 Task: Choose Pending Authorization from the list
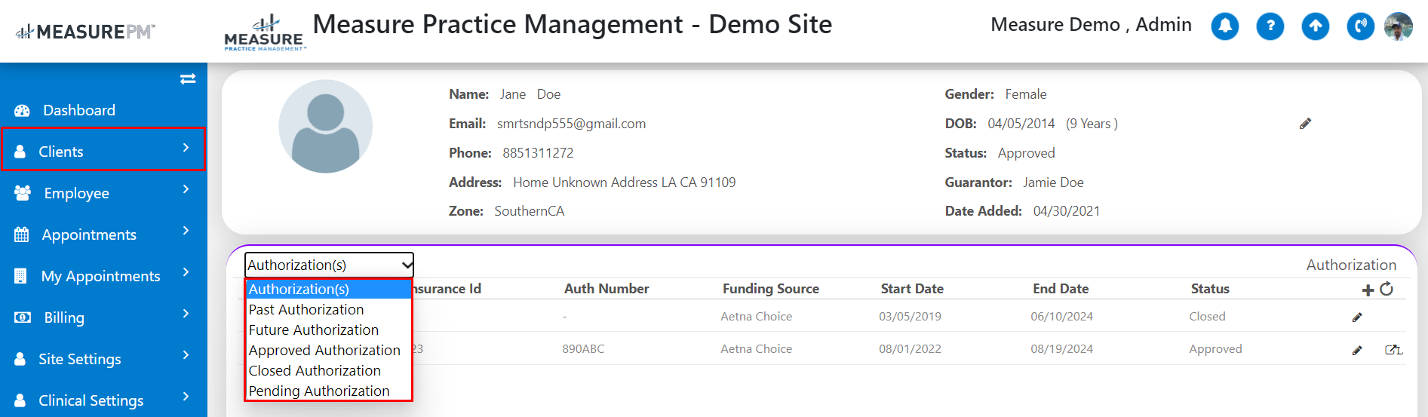(319, 391)
